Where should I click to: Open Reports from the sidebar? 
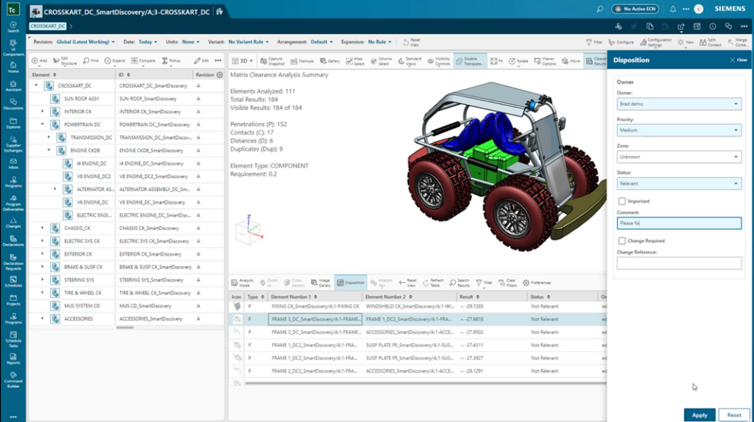13,359
